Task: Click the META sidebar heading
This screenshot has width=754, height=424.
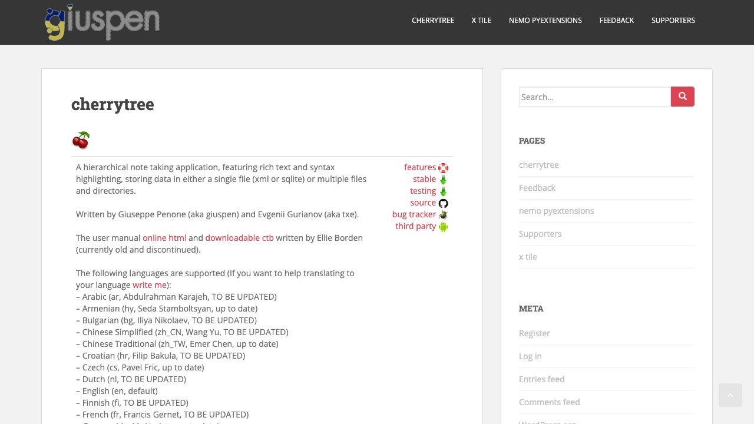Action: [x=531, y=309]
